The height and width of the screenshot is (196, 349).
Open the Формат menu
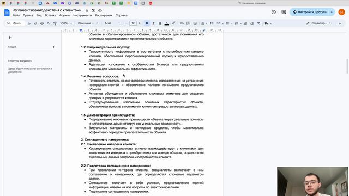click(x=64, y=15)
